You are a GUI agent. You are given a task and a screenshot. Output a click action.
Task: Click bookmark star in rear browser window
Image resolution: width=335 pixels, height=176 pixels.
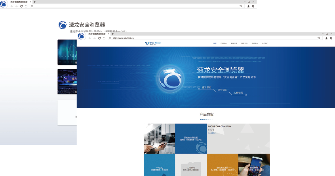241,6
